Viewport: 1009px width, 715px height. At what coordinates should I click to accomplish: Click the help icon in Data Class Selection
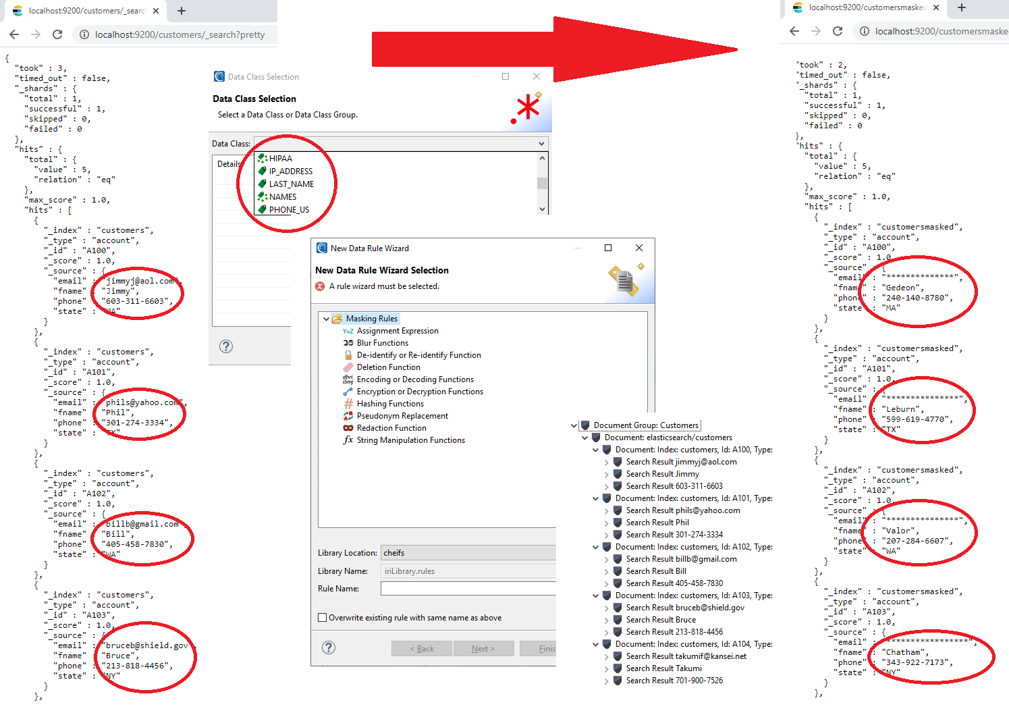click(x=226, y=346)
